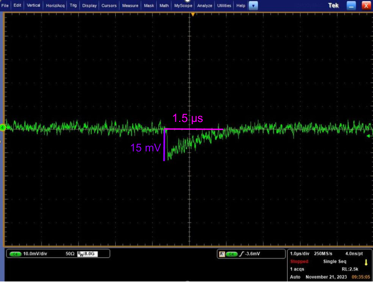Click the 1.0µs/div horizontal scale readout
This screenshot has width=373, height=282.
[301, 254]
